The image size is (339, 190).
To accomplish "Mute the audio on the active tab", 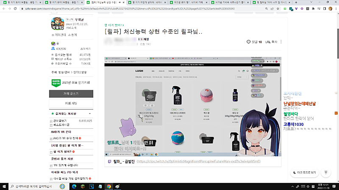I will tap(120, 3).
